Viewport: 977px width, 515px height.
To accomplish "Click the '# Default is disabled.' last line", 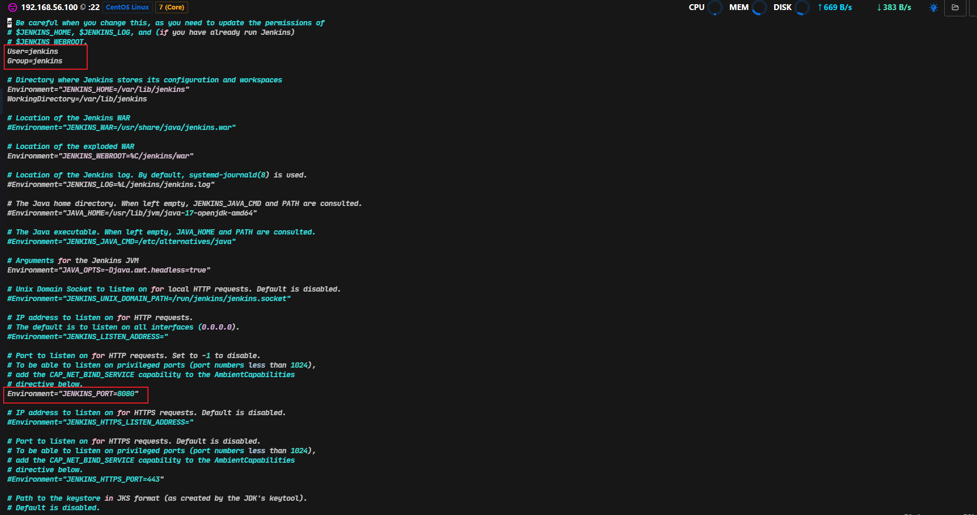I will (53, 508).
